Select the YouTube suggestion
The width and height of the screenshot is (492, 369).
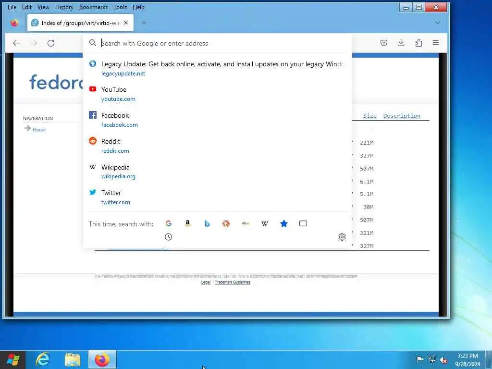(217, 94)
